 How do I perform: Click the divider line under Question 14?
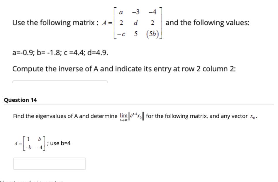139,105
